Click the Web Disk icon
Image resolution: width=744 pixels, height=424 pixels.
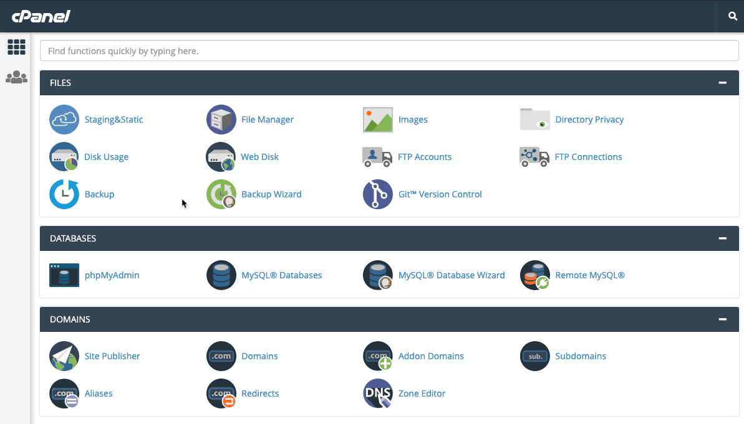point(221,157)
